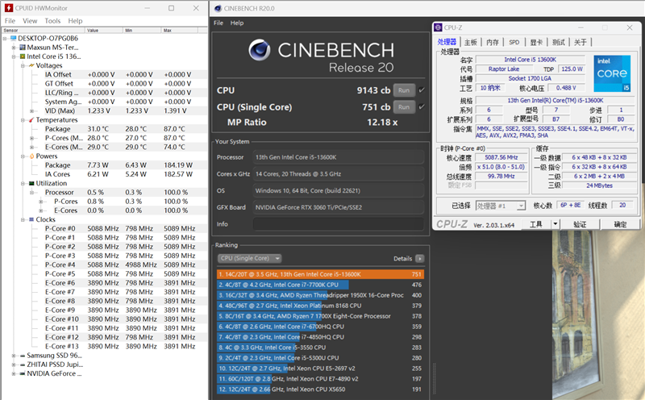The width and height of the screenshot is (645, 400).
Task: Switch to the 显卡 tab in CPU-Z
Action: coord(536,42)
